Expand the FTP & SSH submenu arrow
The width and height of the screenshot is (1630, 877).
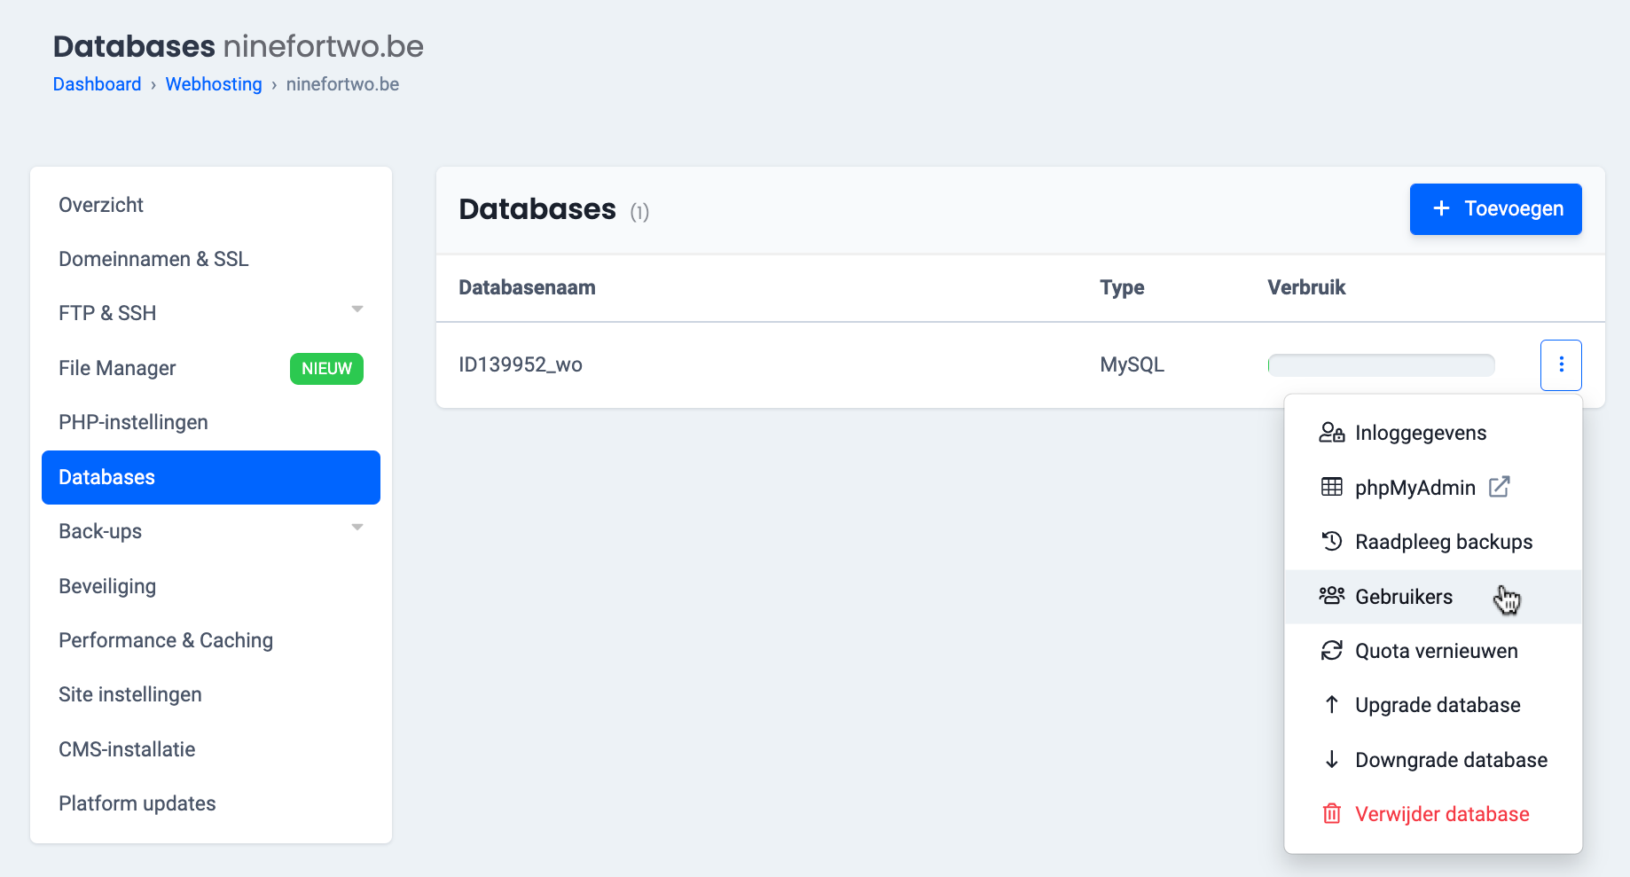357,309
